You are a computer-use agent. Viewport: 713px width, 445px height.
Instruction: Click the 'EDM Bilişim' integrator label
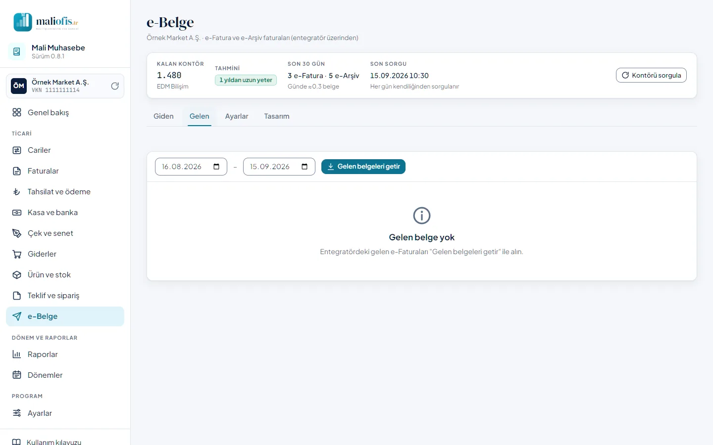[173, 87]
